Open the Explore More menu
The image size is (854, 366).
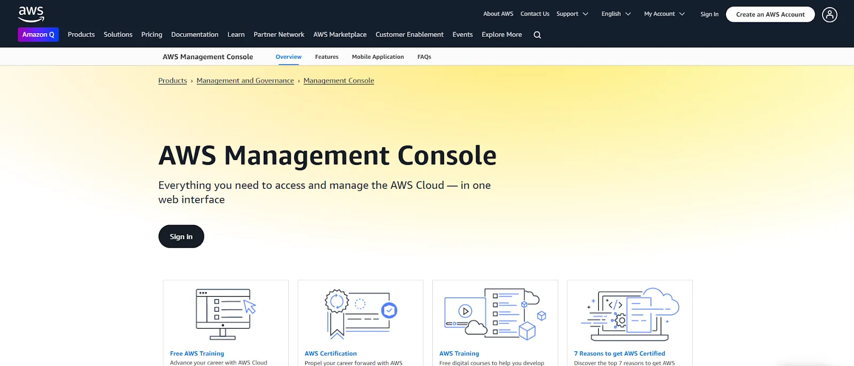click(502, 35)
